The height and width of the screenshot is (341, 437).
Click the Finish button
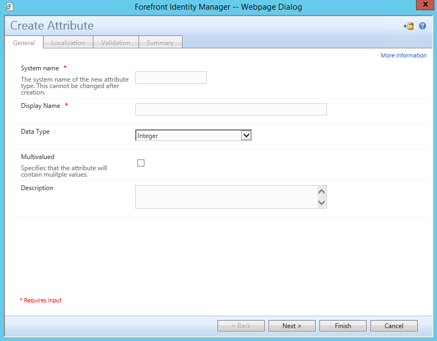[x=343, y=325]
